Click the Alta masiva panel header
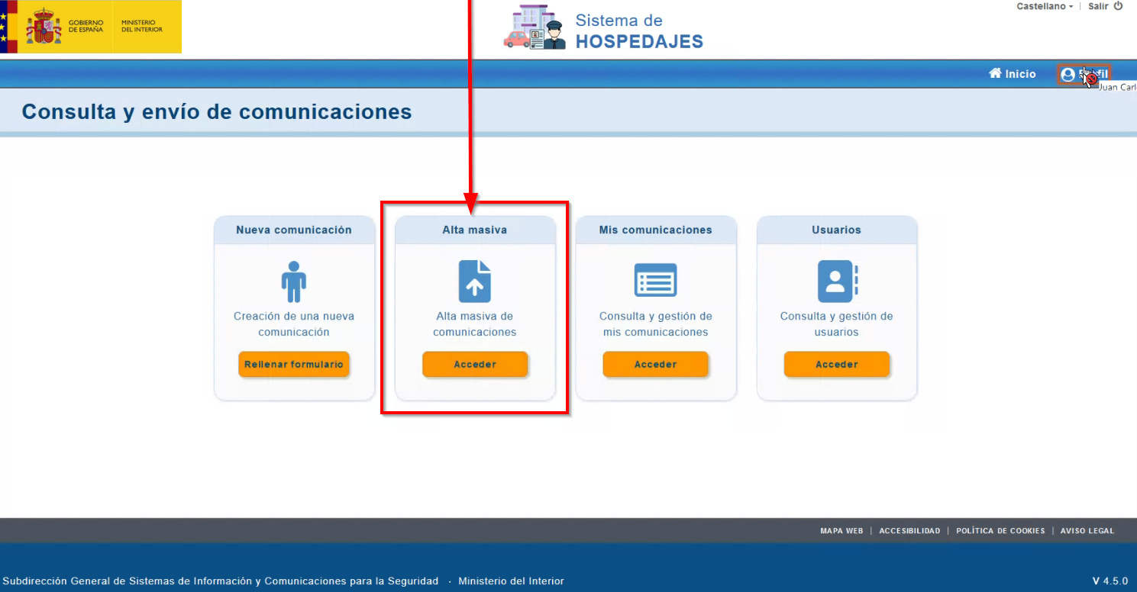The height and width of the screenshot is (592, 1137). point(474,230)
